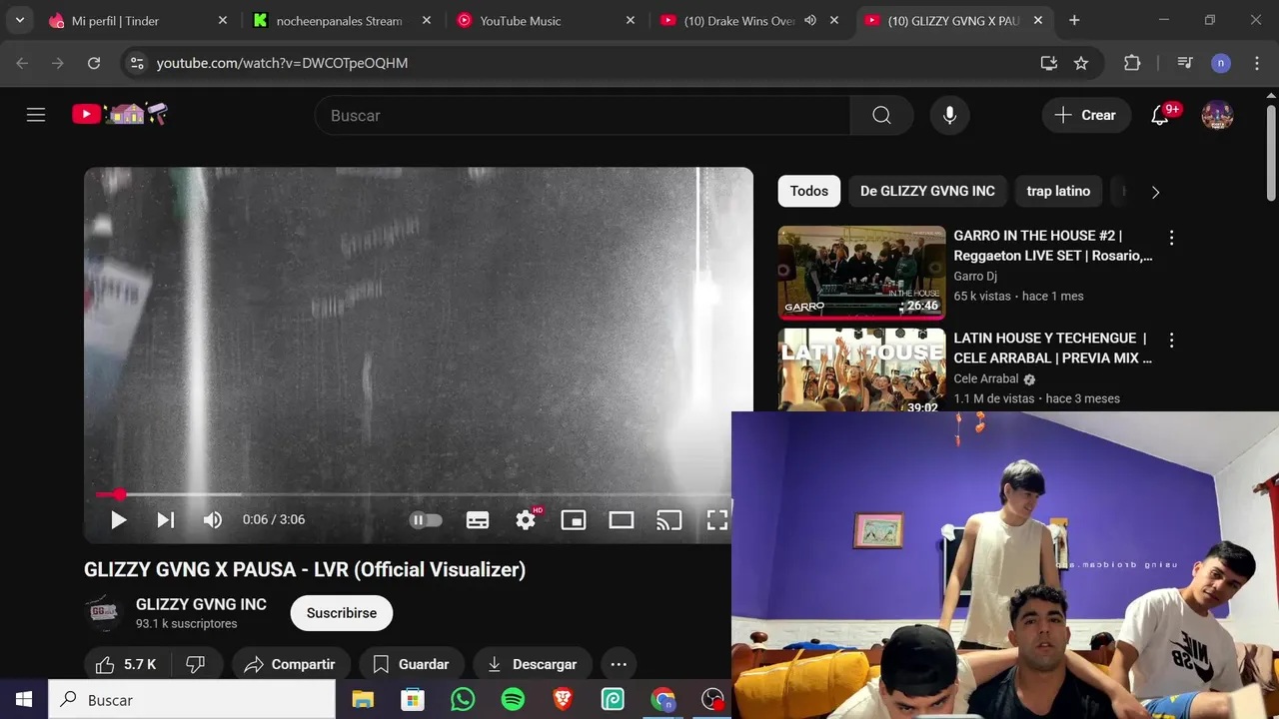Open the notifications bell
This screenshot has width=1279, height=719.
[1160, 115]
